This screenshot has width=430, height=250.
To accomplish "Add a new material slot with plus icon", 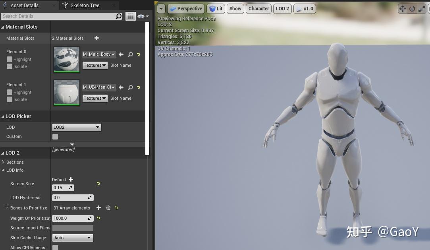I will pyautogui.click(x=96, y=38).
